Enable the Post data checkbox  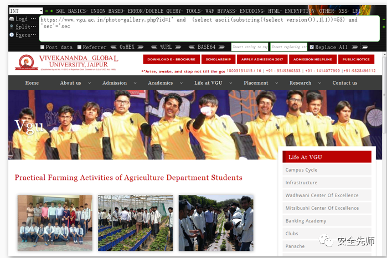[x=43, y=47]
